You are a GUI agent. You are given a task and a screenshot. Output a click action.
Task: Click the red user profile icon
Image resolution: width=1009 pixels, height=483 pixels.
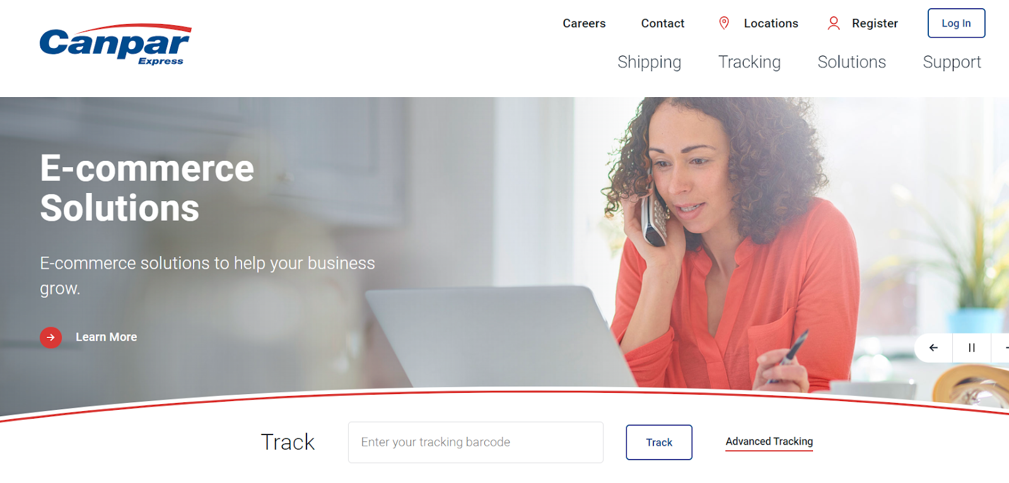point(834,23)
